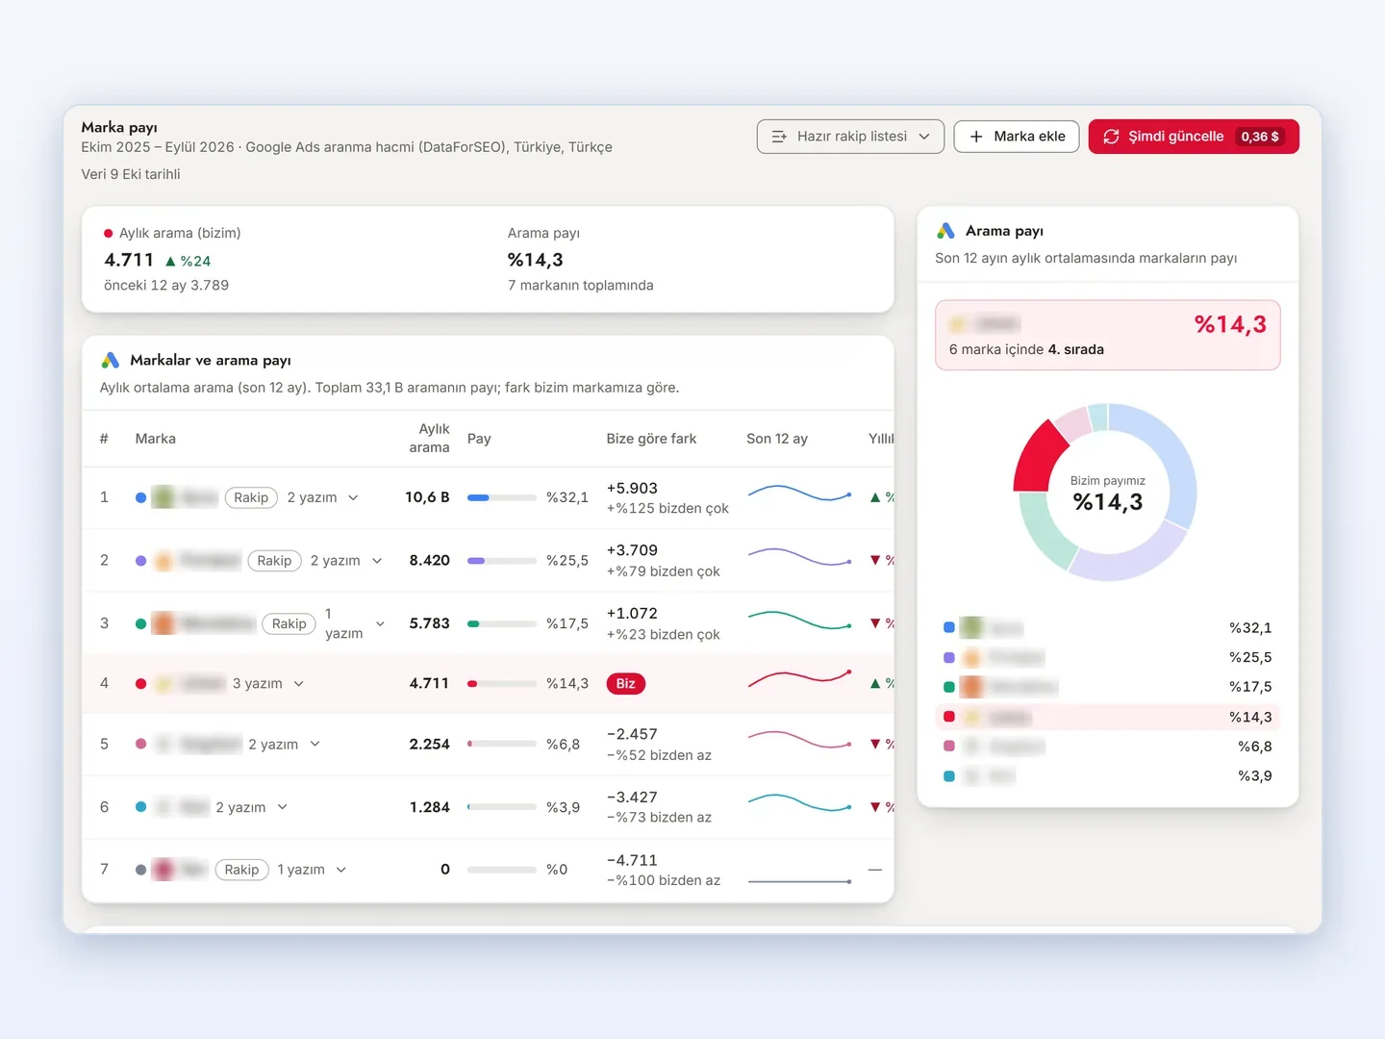Click the green up triangle next to %24
Screen dimensions: 1385x1039
(170, 261)
